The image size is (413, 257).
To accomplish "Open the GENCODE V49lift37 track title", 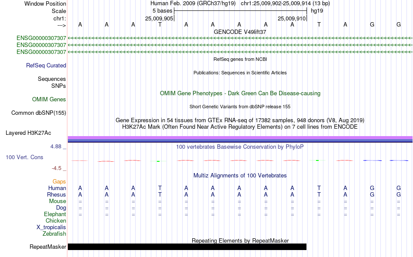I will (x=240, y=32).
